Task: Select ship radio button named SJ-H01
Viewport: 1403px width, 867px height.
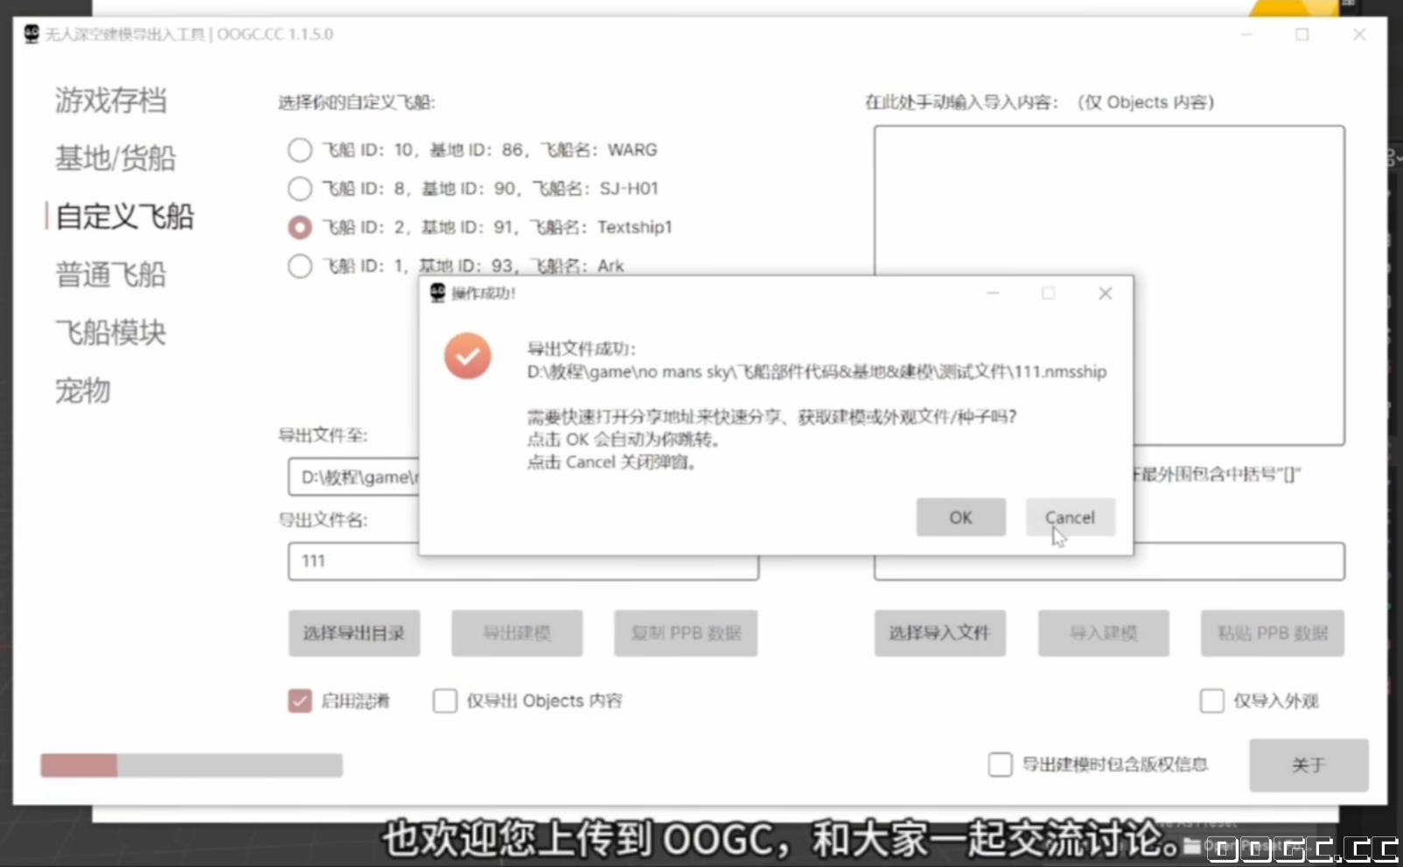Action: (300, 189)
